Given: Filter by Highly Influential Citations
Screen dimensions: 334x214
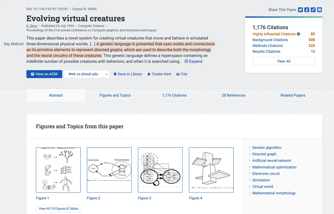Looking at the screenshot, I should [274, 34].
